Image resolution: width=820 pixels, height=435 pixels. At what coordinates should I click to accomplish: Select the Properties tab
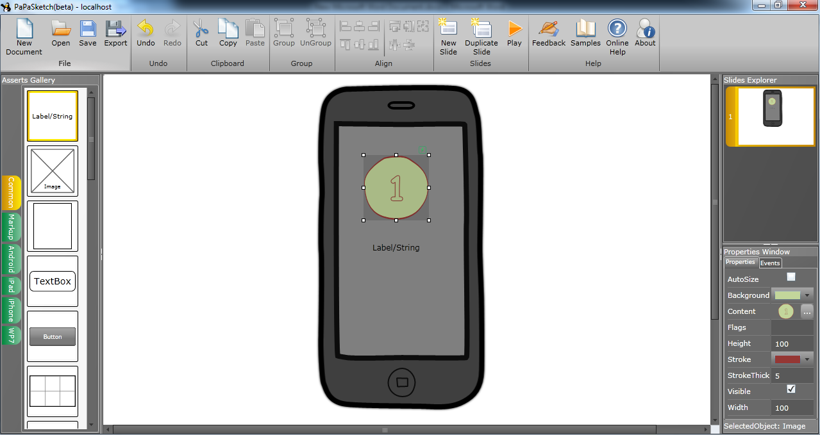pos(741,262)
